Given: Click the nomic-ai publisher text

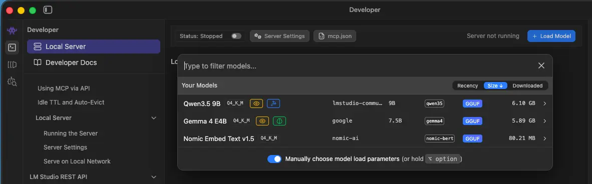Looking at the screenshot, I should click(346, 138).
